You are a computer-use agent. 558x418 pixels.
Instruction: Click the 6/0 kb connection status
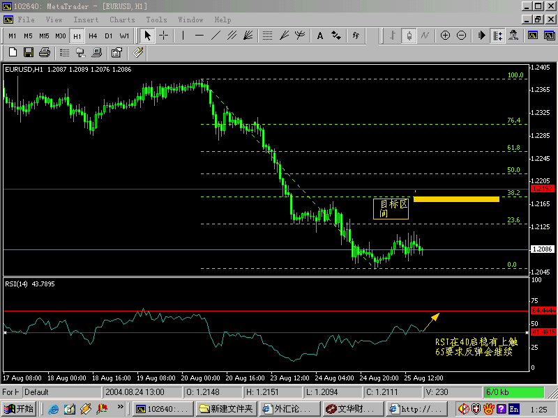click(513, 392)
